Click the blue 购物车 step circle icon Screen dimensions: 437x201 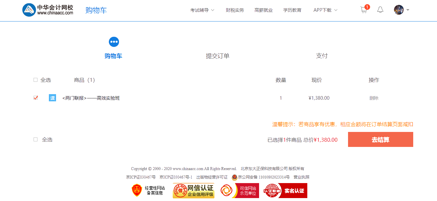114,42
